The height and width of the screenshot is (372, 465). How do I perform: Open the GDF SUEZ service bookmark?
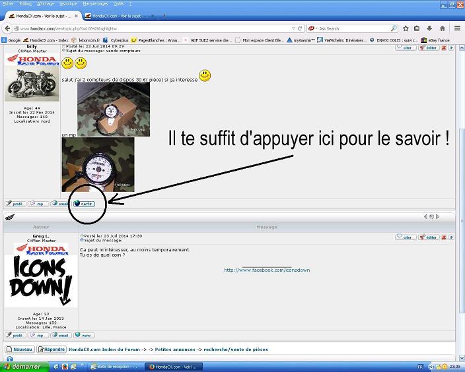point(207,40)
